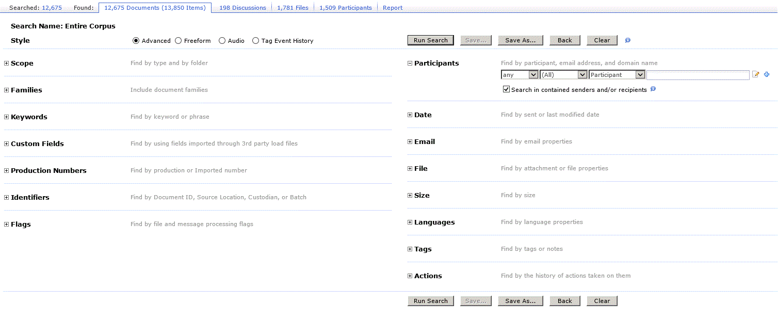Click the top Run Search button
778x319 pixels.
click(x=431, y=40)
